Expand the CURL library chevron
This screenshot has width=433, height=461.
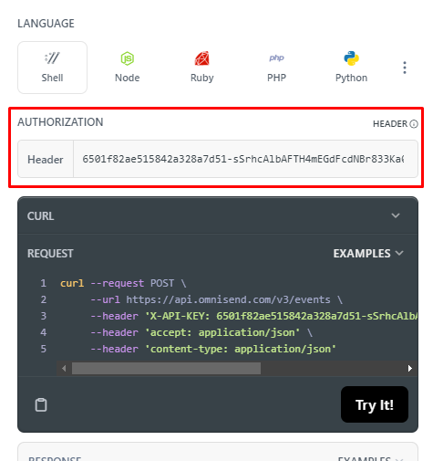pyautogui.click(x=396, y=215)
